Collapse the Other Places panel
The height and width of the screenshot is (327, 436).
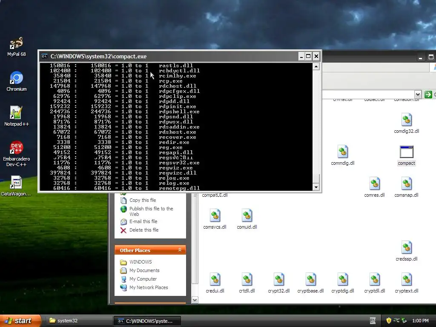180,250
